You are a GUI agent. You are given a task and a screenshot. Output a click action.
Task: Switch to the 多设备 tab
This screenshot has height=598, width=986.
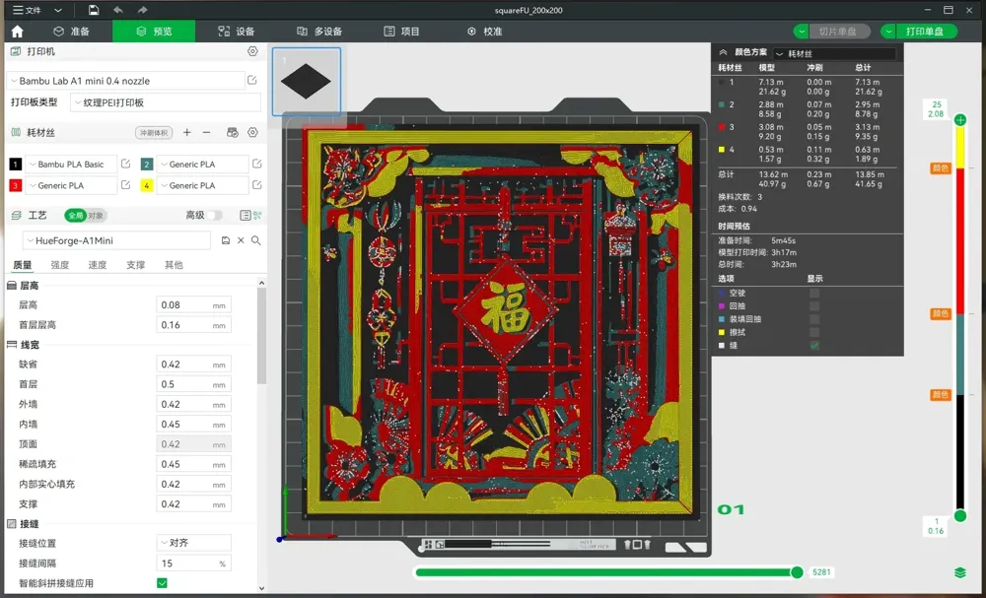pos(319,32)
